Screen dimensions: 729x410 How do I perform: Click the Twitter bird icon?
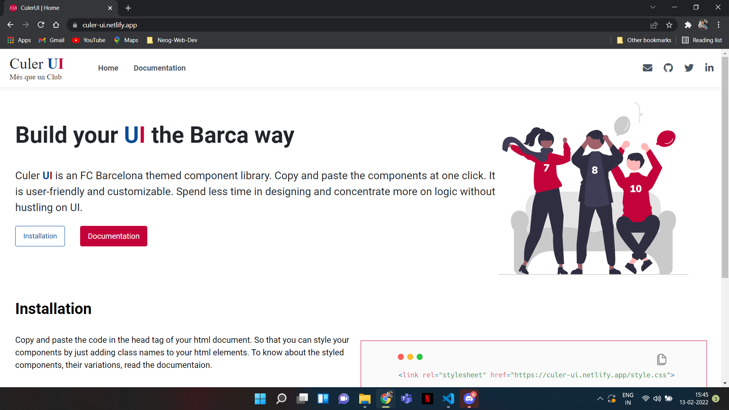tap(689, 68)
